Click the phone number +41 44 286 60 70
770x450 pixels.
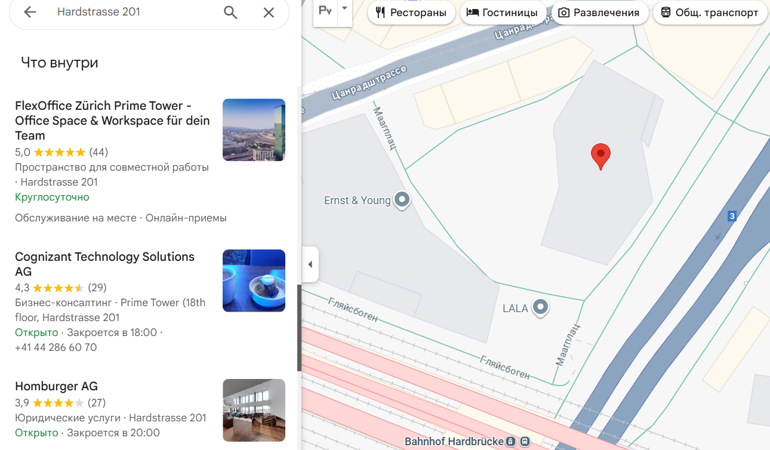pyautogui.click(x=56, y=347)
